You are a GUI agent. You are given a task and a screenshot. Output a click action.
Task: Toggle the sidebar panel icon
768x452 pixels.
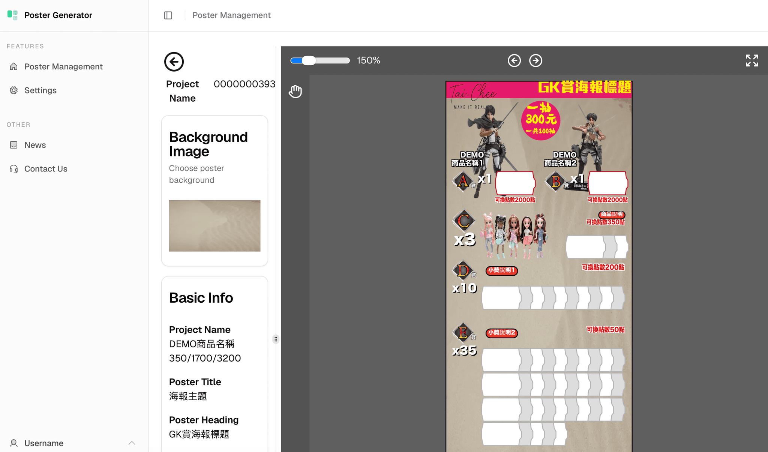pos(168,15)
